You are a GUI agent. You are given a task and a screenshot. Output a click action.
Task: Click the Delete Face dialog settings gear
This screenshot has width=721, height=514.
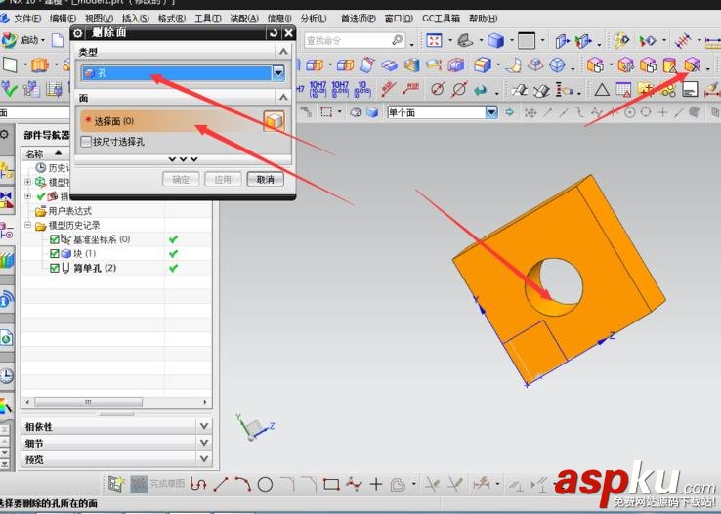click(78, 33)
